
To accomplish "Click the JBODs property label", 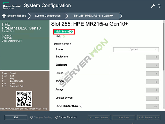I will [x=60, y=81].
